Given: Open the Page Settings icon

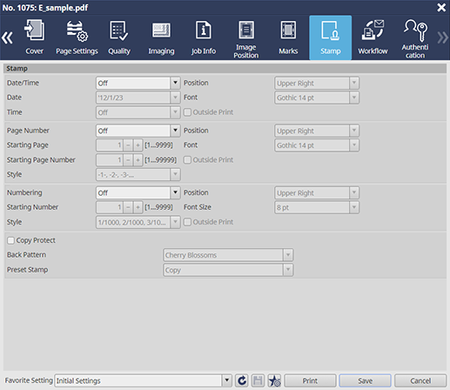Looking at the screenshot, I should click(x=77, y=30).
